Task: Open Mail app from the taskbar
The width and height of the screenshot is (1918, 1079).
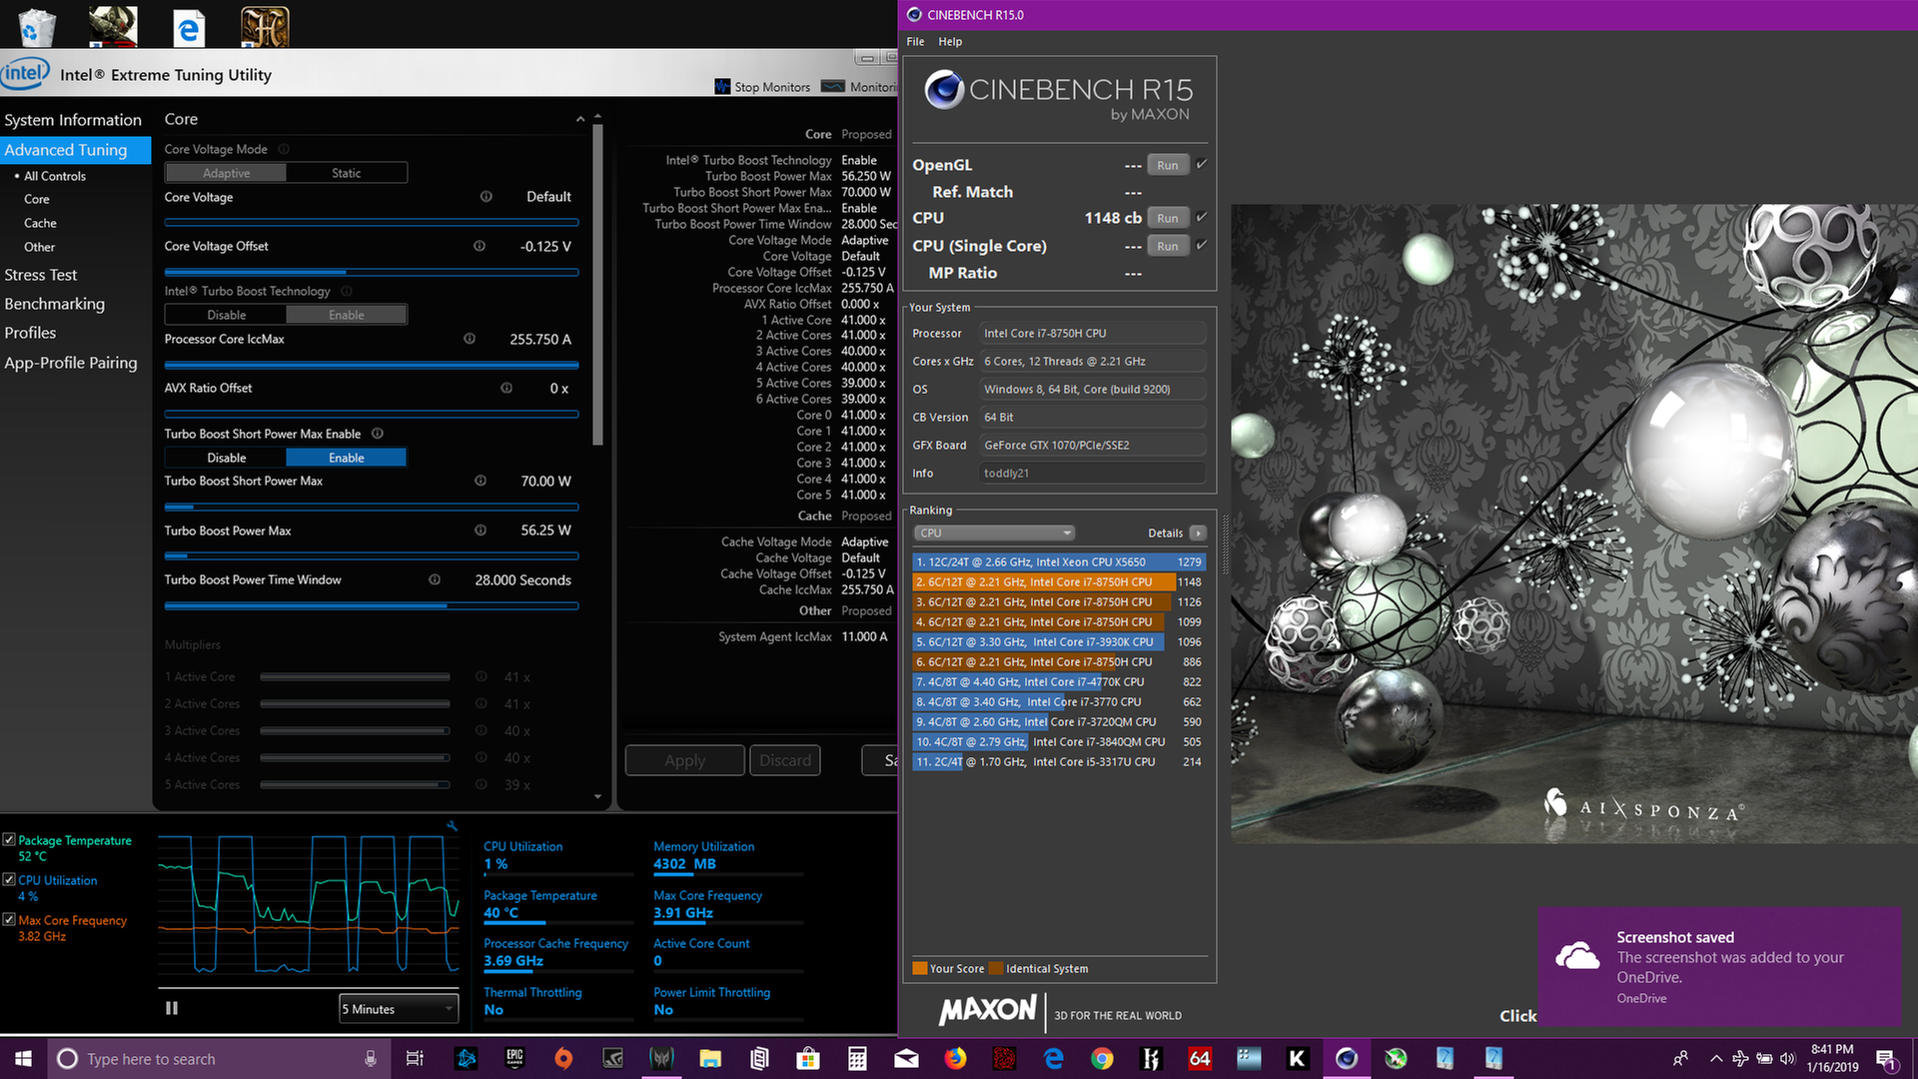Action: tap(906, 1058)
